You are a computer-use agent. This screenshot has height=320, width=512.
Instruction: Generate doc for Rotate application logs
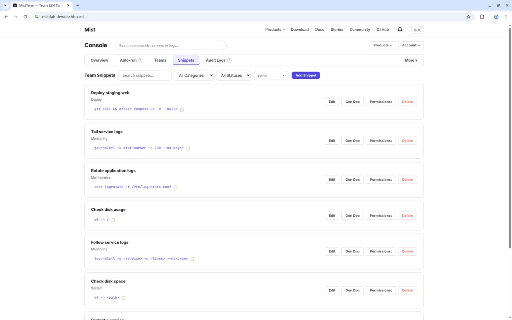coord(352,180)
